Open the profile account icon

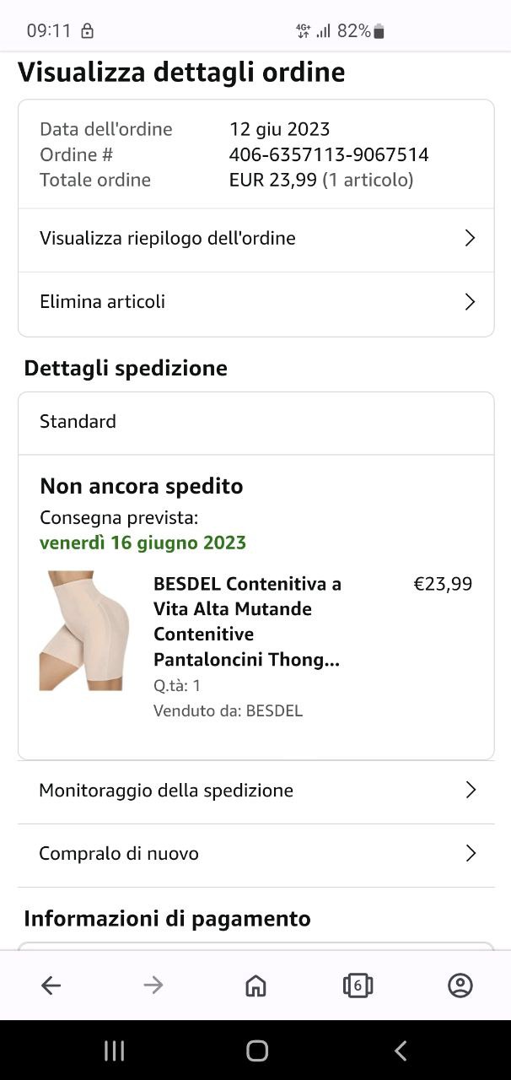click(460, 985)
